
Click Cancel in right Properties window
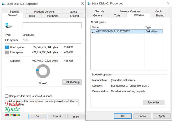[142, 116]
